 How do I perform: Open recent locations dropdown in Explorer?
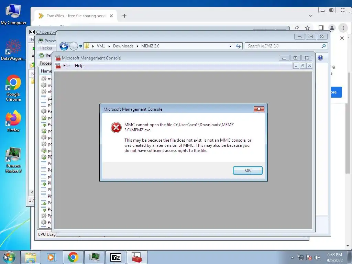pyautogui.click(x=80, y=46)
